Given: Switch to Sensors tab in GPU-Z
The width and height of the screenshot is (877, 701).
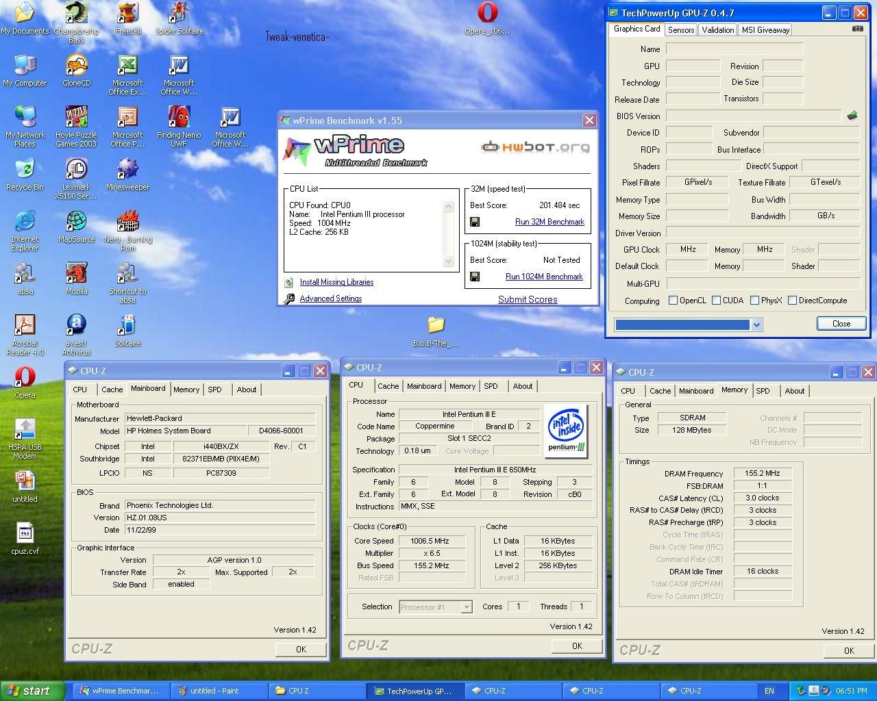Looking at the screenshot, I should [x=681, y=29].
